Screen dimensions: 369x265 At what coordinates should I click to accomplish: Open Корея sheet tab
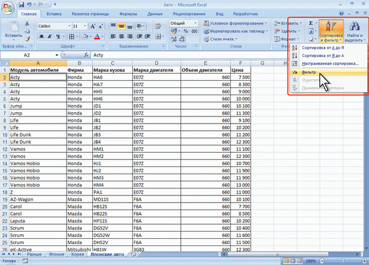pyautogui.click(x=77, y=254)
